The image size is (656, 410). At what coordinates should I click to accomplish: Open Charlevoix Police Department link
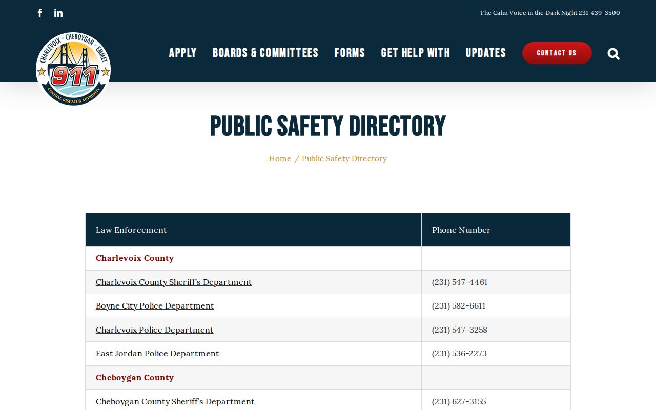(x=155, y=330)
